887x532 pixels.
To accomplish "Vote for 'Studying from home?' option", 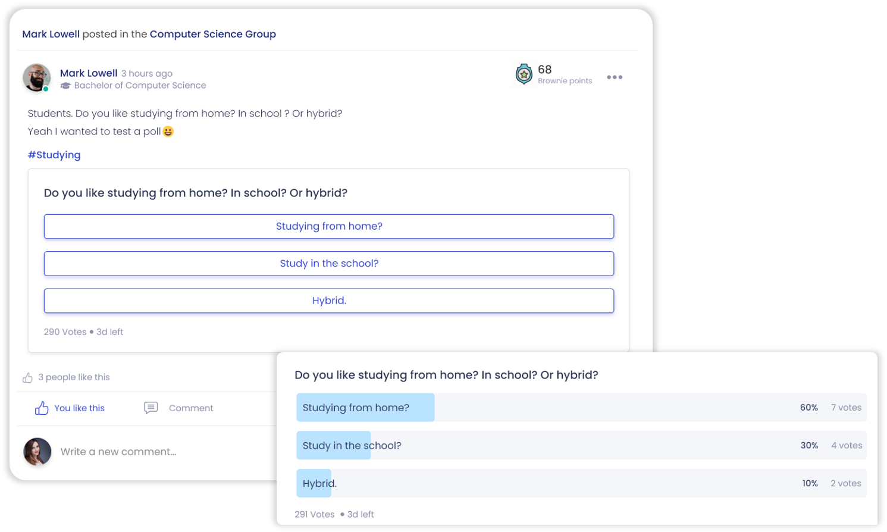I will [329, 226].
